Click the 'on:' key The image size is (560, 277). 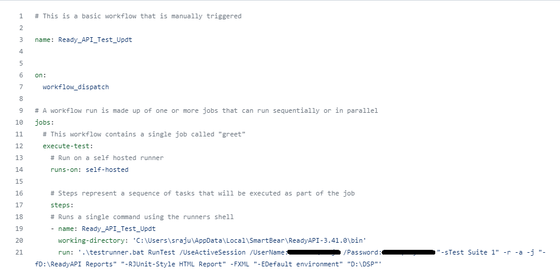tap(40, 75)
